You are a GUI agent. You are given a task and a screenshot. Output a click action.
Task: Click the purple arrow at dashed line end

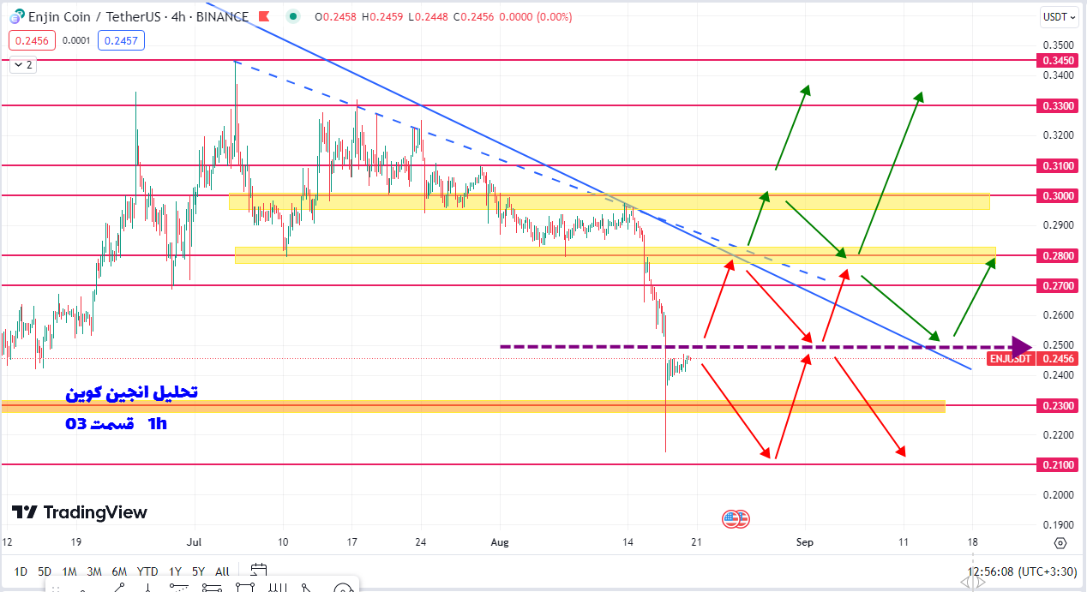coord(1020,347)
